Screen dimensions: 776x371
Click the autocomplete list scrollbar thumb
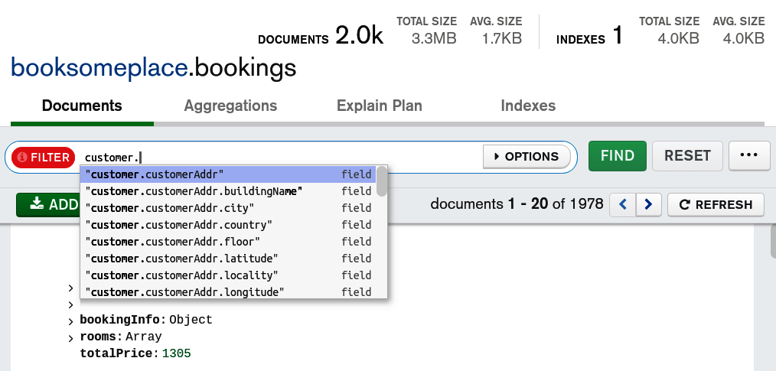pos(381,182)
